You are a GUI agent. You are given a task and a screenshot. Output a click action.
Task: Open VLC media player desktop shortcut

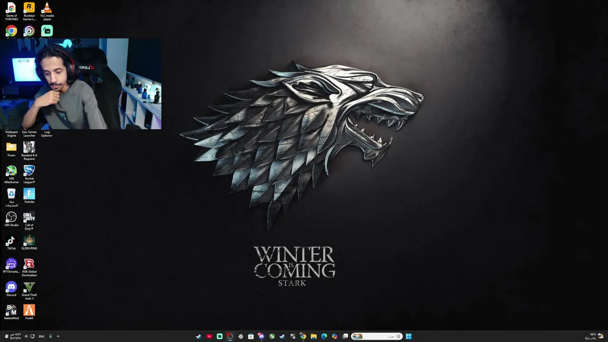(x=47, y=11)
